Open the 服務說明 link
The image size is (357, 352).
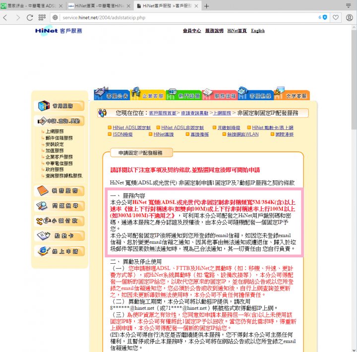click(x=214, y=31)
